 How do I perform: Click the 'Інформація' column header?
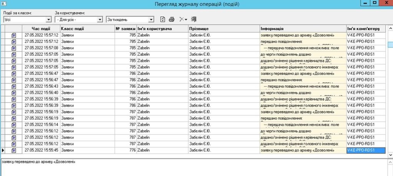point(302,29)
